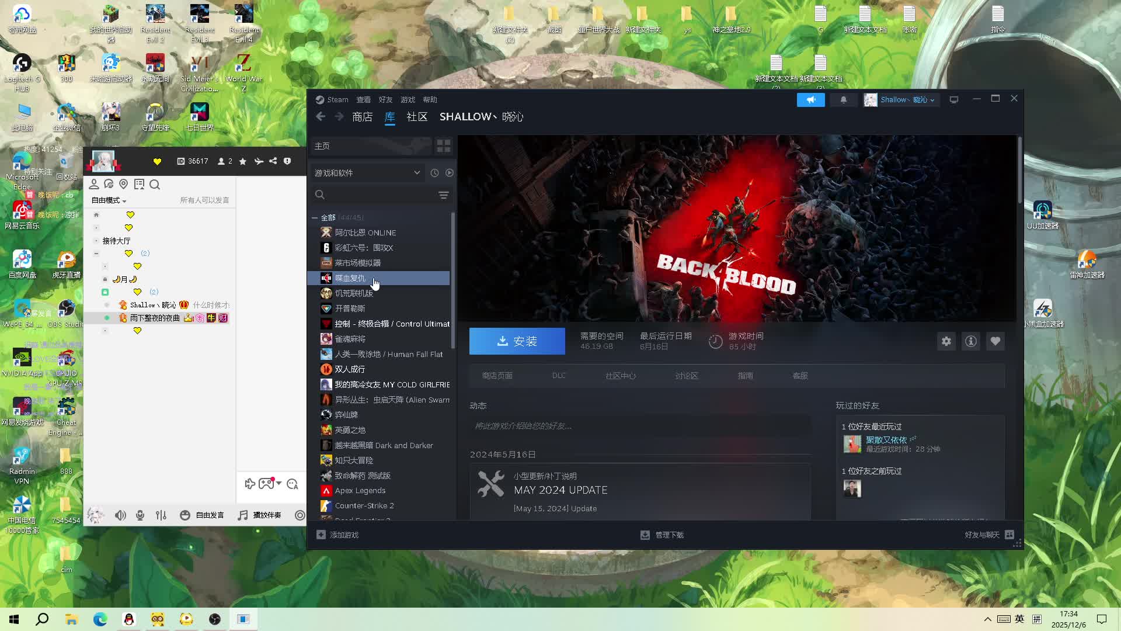The height and width of the screenshot is (631, 1121).
Task: Click the blue 安装 install button
Action: (517, 341)
